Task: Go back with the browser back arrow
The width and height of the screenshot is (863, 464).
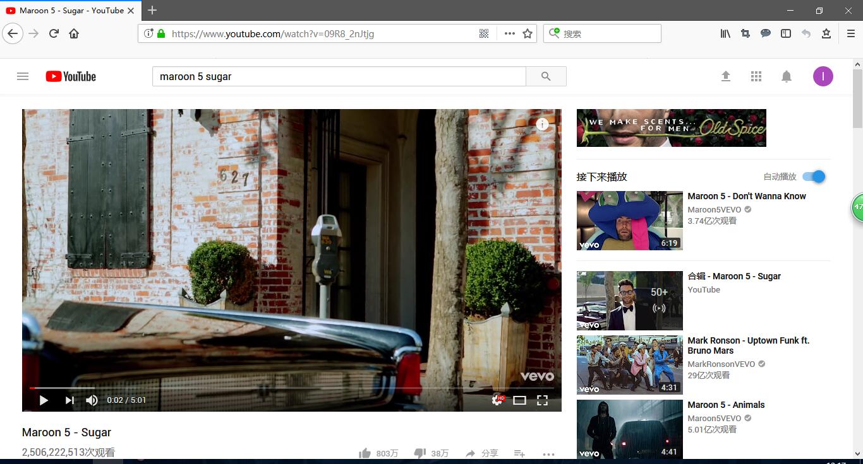Action: 13,33
